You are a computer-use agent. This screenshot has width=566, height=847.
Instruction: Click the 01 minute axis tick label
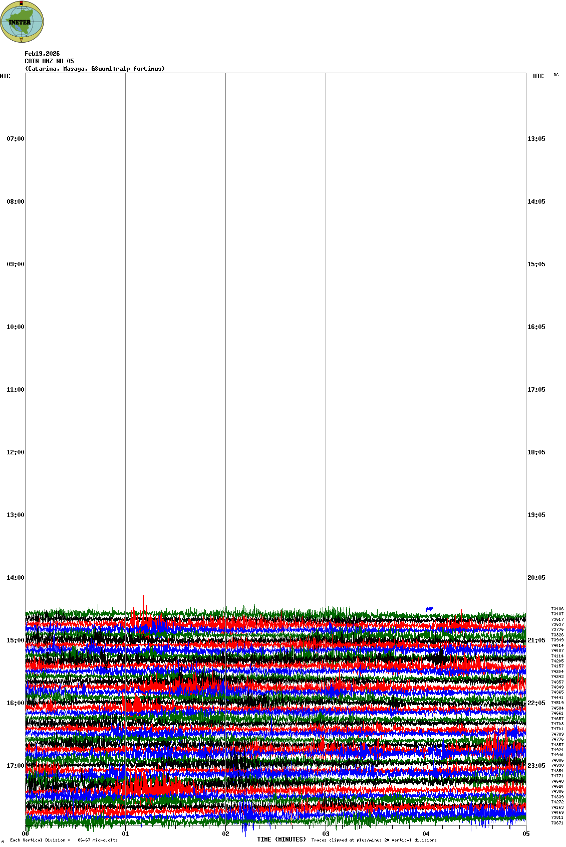[x=125, y=834]
